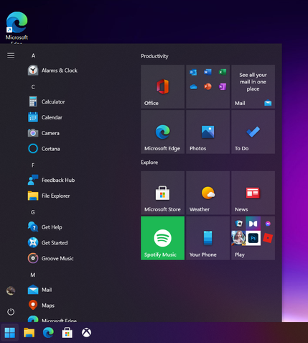Open Dolby app in the Play folder
This screenshot has height=343, width=308.
[x=253, y=224]
